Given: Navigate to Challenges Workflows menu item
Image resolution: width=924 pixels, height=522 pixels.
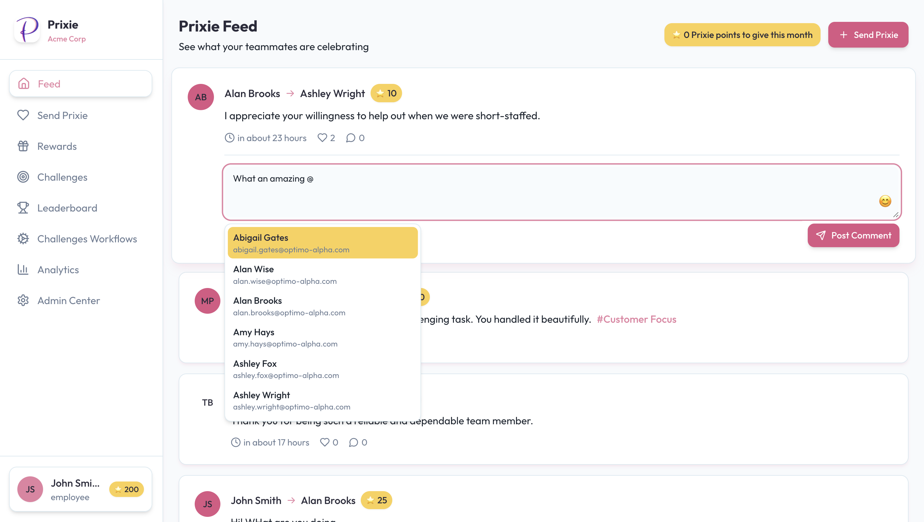Looking at the screenshot, I should (87, 239).
